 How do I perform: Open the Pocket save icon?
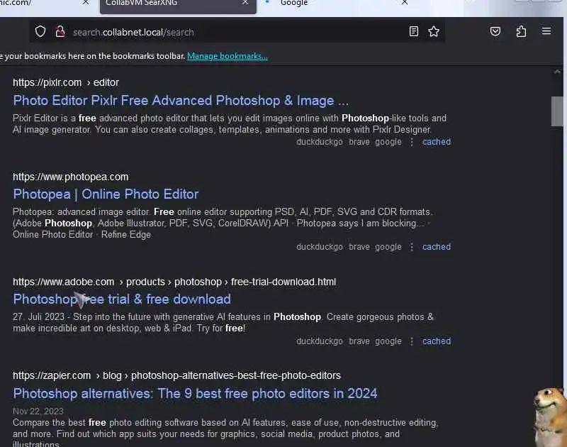point(495,31)
